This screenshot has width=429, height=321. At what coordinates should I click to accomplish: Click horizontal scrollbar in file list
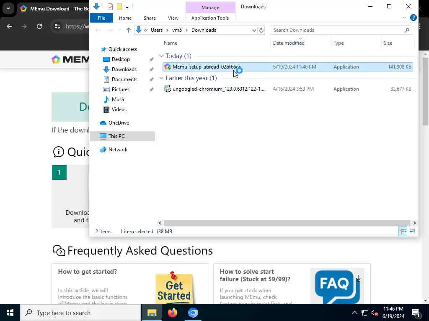[287, 223]
